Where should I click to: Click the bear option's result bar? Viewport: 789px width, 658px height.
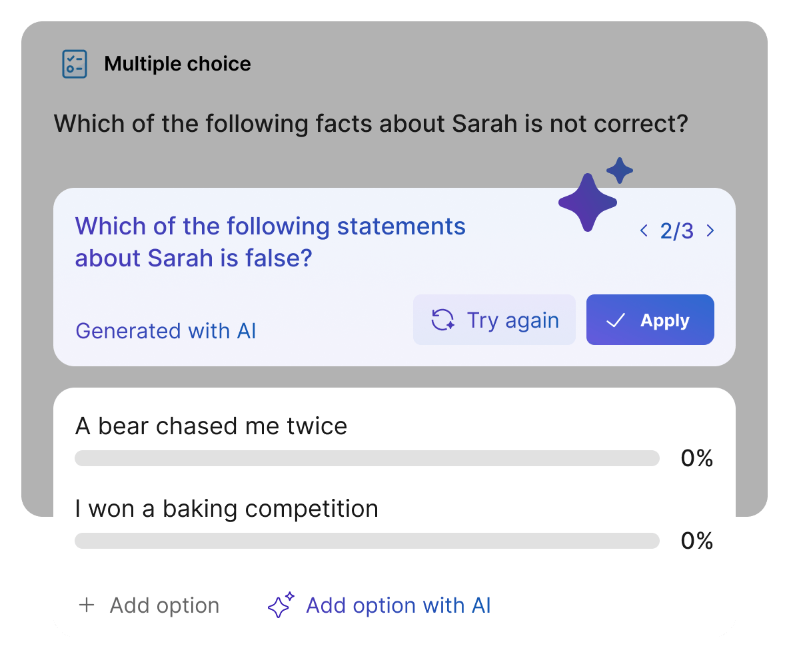[367, 458]
